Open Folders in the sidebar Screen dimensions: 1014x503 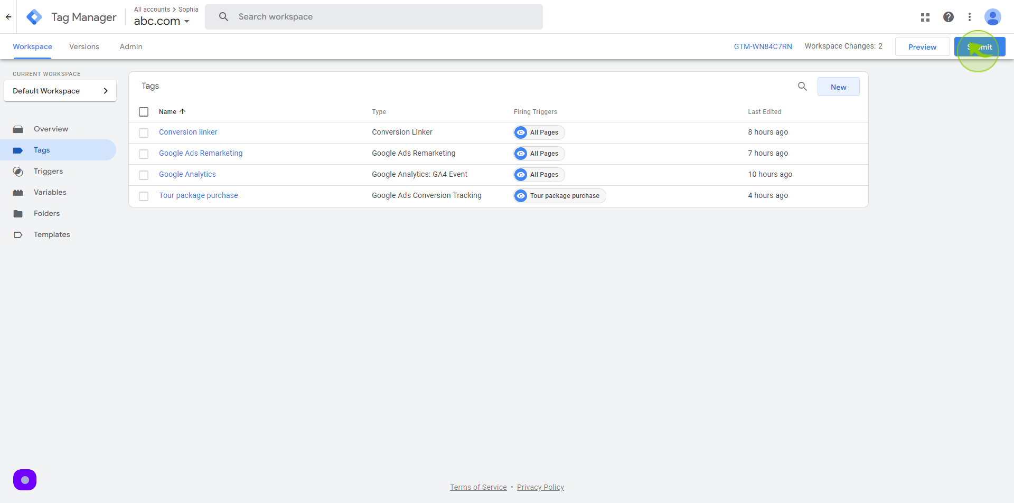pyautogui.click(x=46, y=213)
